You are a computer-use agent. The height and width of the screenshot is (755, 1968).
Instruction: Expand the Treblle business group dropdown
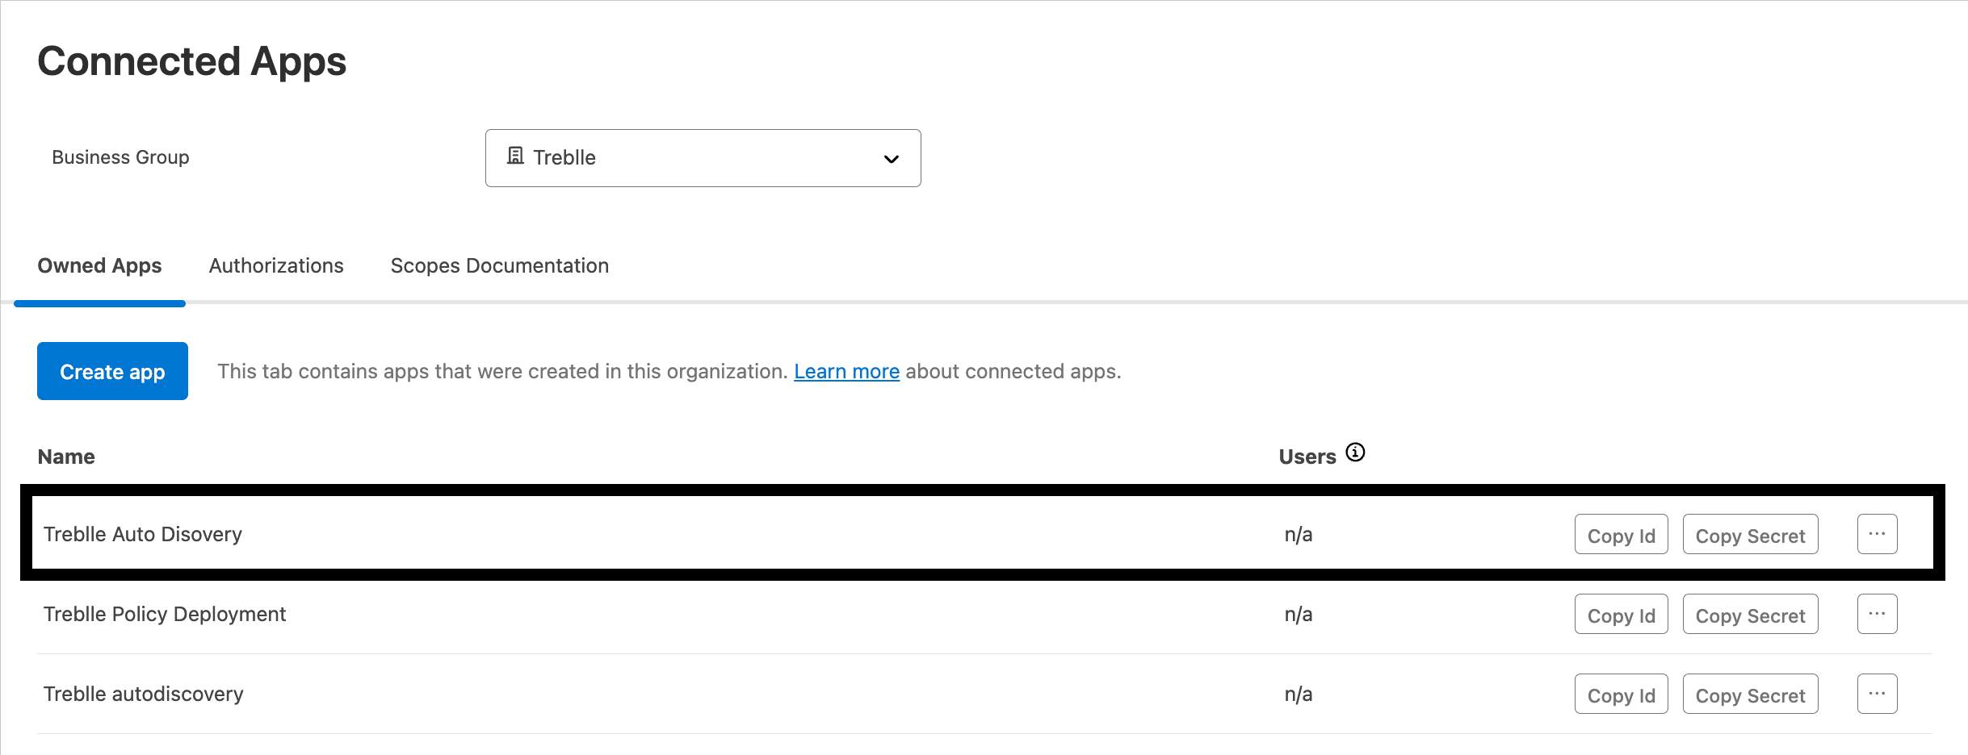point(702,158)
